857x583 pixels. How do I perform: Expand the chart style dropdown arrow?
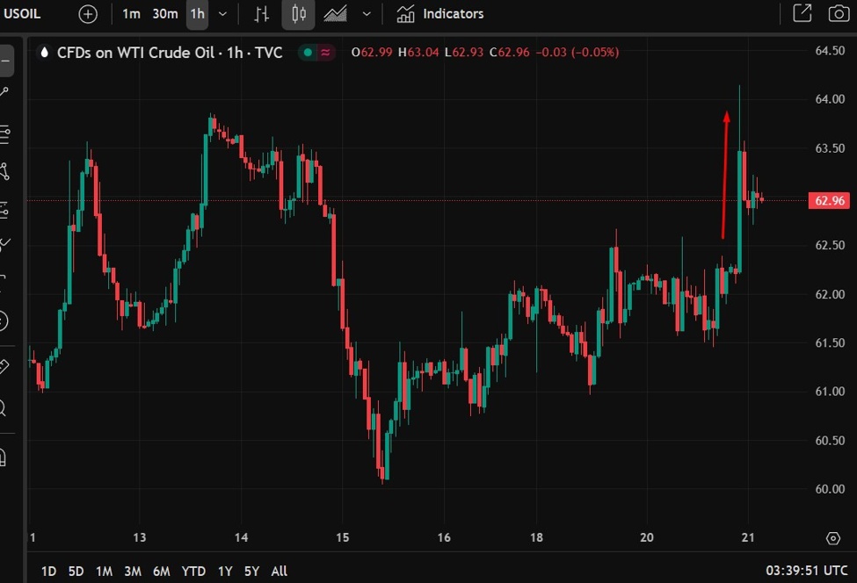(367, 14)
